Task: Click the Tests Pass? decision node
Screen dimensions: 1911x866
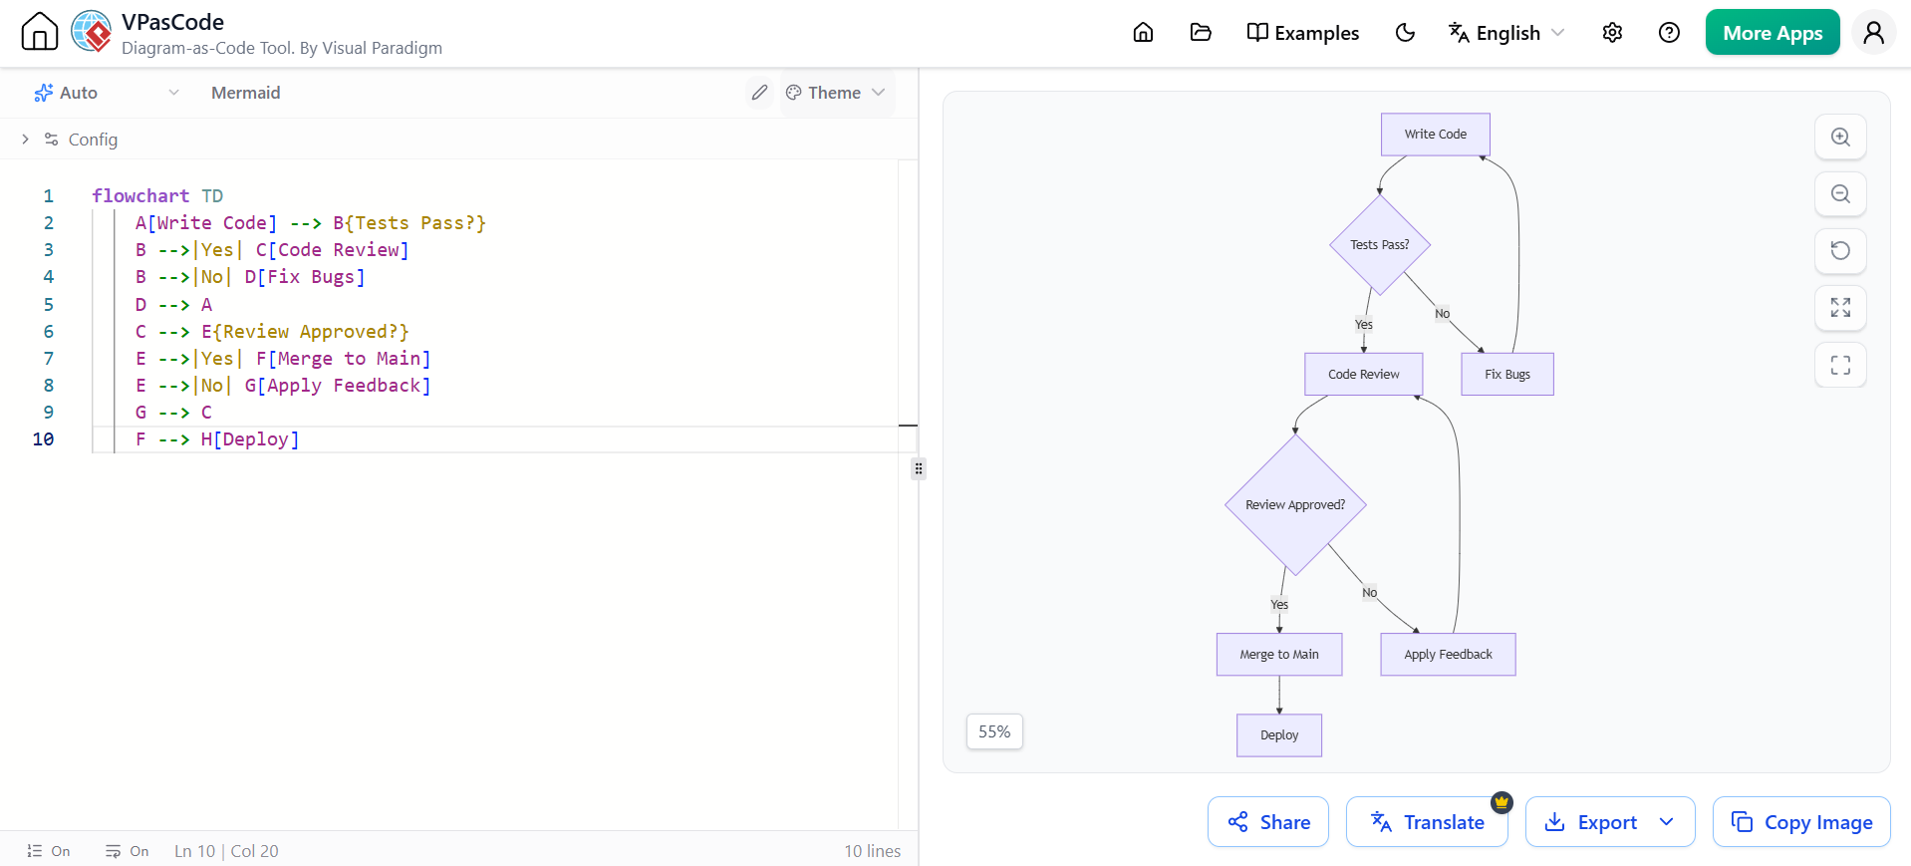Action: pos(1379,244)
